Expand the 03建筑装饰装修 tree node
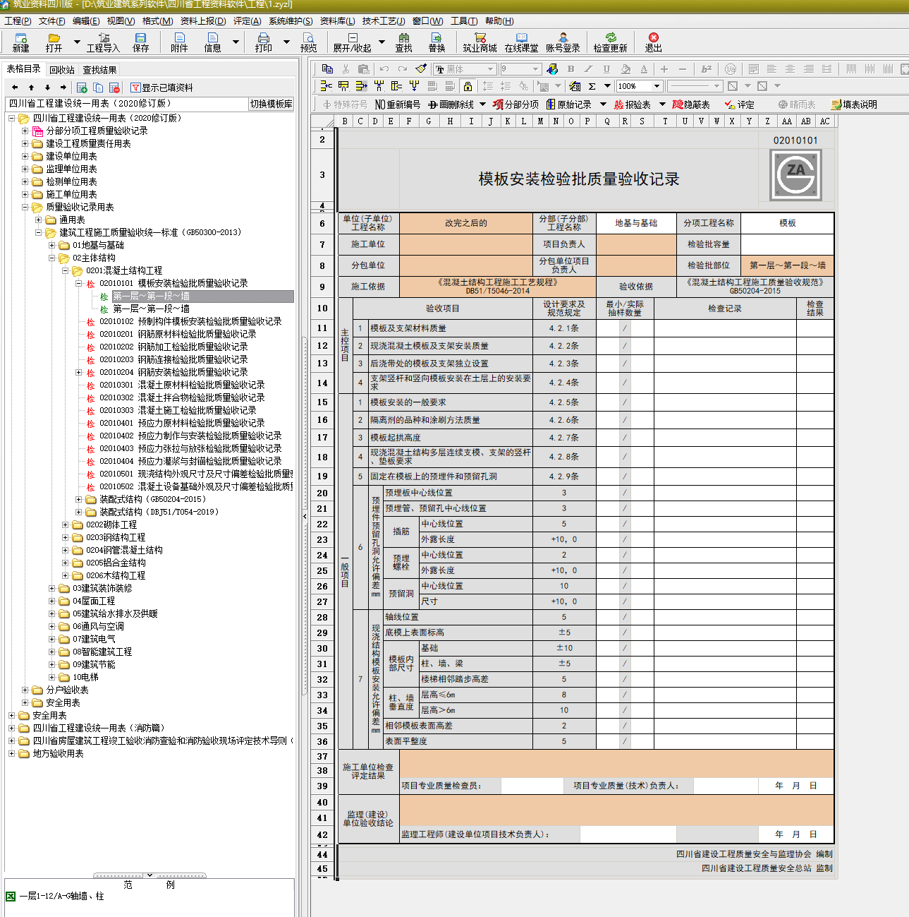909x917 pixels. [x=51, y=588]
